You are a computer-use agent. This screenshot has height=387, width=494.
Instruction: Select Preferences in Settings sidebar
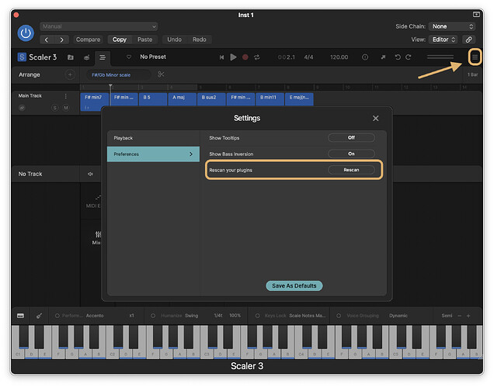tap(153, 154)
